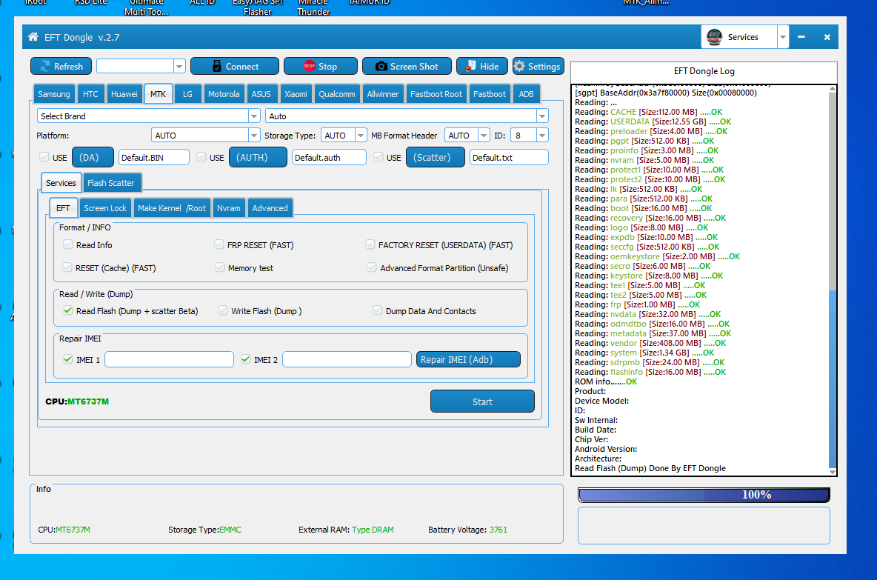Toggle the IMEI 2 checkbox

245,359
